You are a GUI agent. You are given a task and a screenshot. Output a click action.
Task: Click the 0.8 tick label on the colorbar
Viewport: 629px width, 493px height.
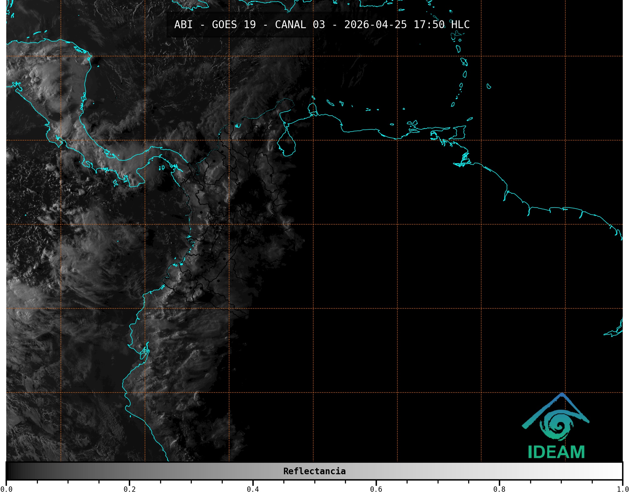(499, 489)
